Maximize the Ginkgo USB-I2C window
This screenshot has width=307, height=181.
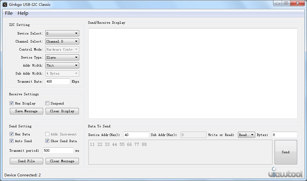(286, 3)
